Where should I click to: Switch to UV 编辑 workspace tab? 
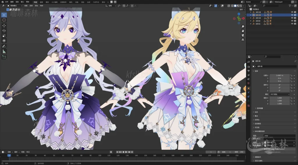[54, 2]
